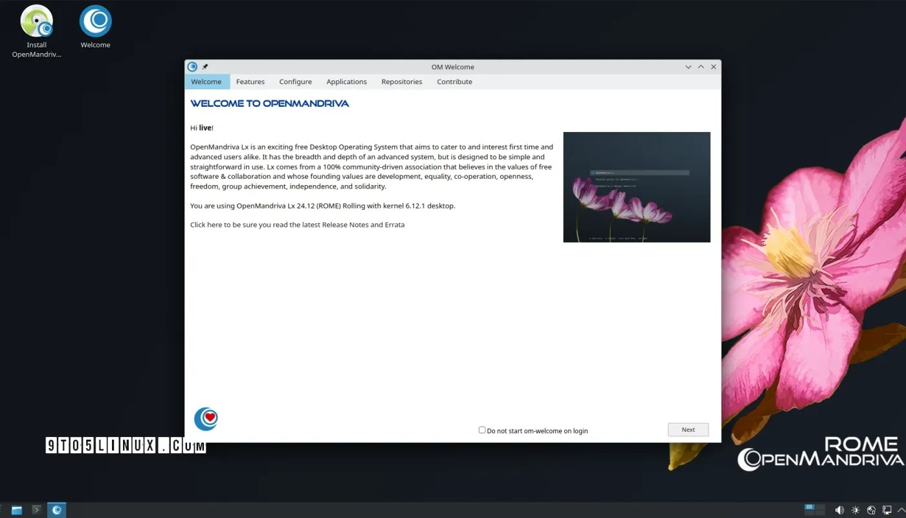Screen dimensions: 906x518
Task: Open the Configure tab
Action: [296, 82]
